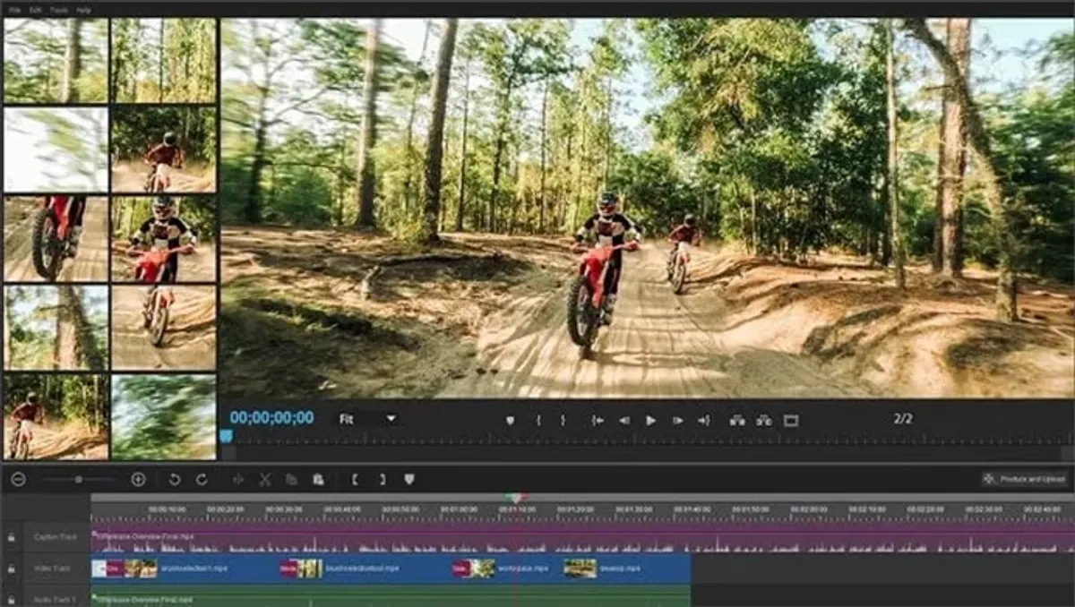The width and height of the screenshot is (1075, 607).
Task: Zoom out the timeline with the minus icon
Action: tap(18, 479)
